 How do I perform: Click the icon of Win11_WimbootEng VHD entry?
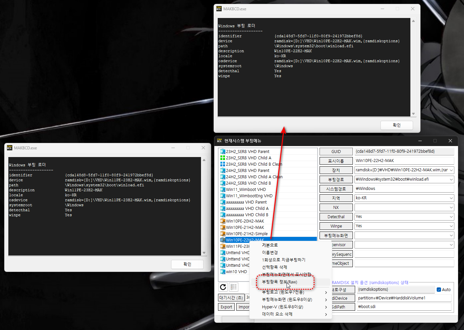coord(223,196)
